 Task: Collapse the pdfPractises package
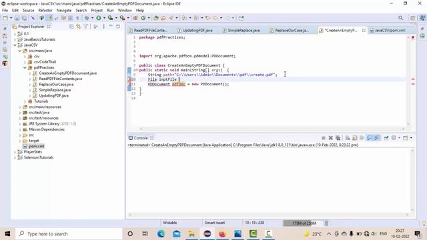pyautogui.click(x=25, y=68)
